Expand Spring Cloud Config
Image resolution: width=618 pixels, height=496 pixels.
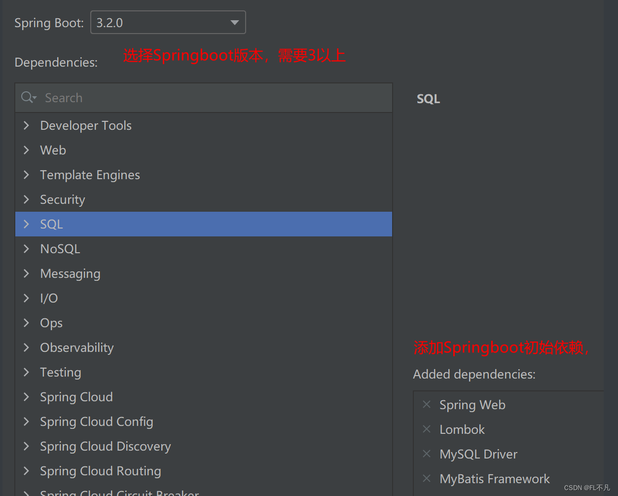pos(27,421)
